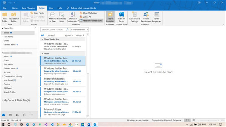Viewport: 226px width, 127px height.
Task: Open the Archive folder
Action: [7, 72]
